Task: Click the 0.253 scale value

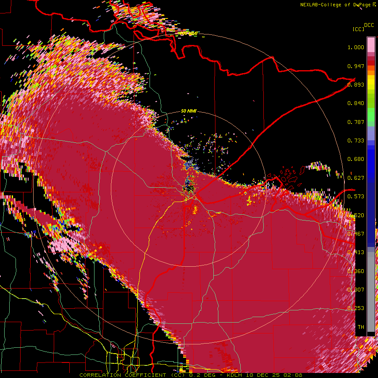Action: 356,308
